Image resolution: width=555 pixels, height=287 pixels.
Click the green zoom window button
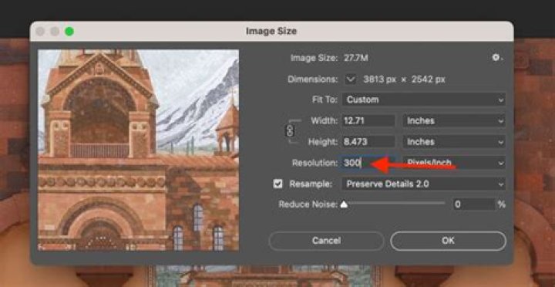coord(69,32)
